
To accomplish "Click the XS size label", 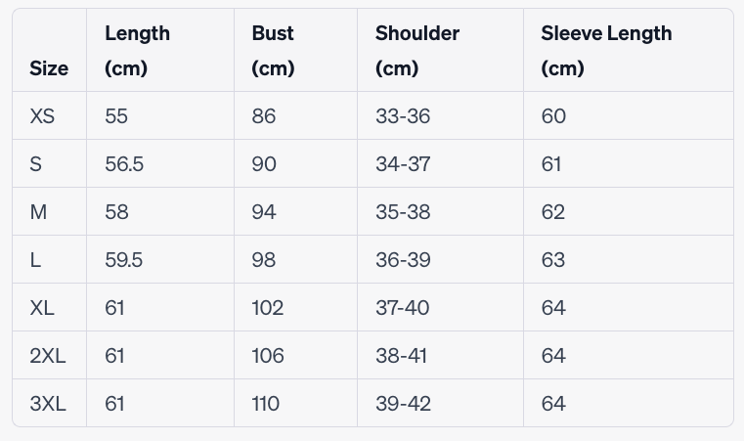I will coord(43,116).
